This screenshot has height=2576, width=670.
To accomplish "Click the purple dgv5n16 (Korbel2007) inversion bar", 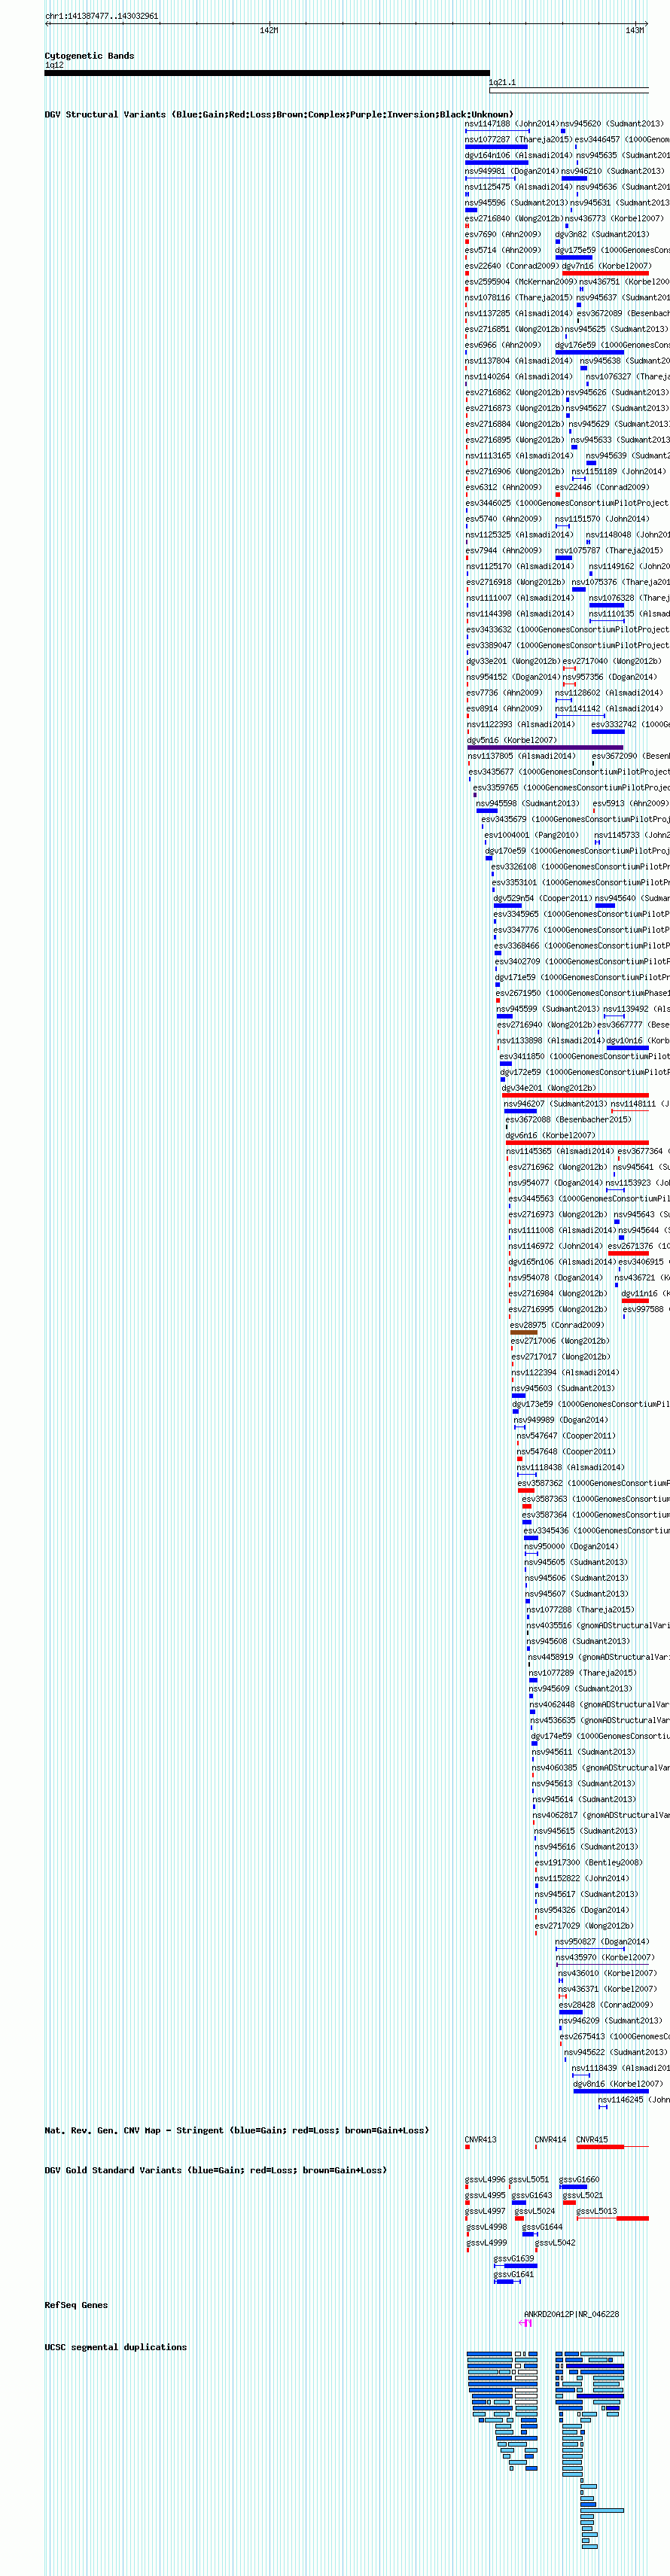I will [545, 747].
